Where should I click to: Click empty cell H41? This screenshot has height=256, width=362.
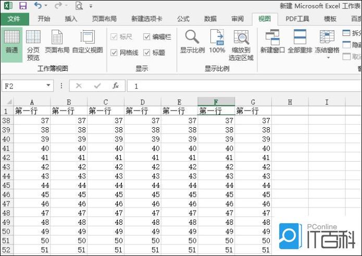click(290, 148)
